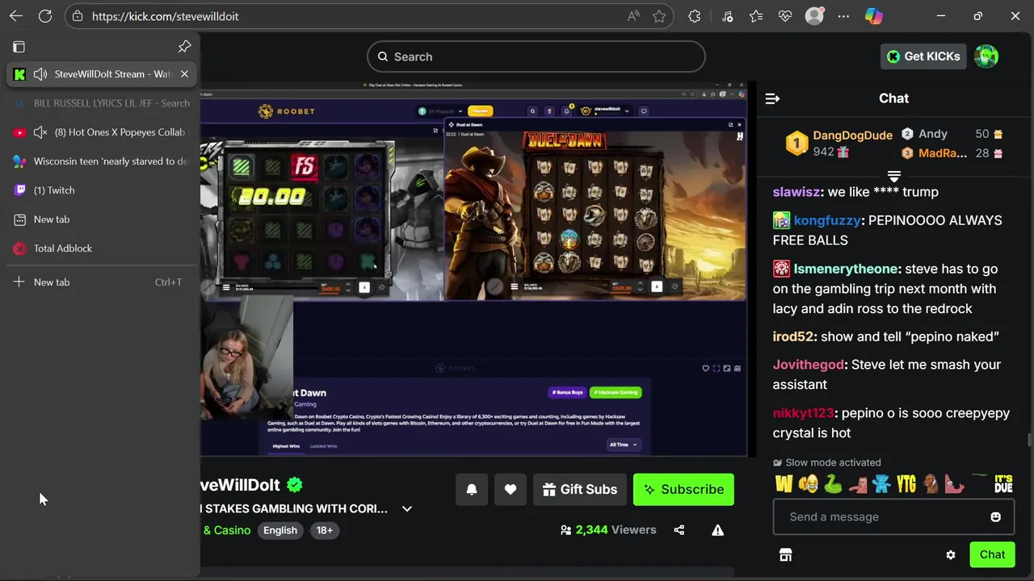Open browser Extensions puzzle icon

pos(695,16)
